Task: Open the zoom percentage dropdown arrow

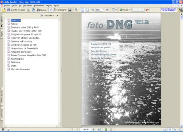Action: tap(104, 10)
